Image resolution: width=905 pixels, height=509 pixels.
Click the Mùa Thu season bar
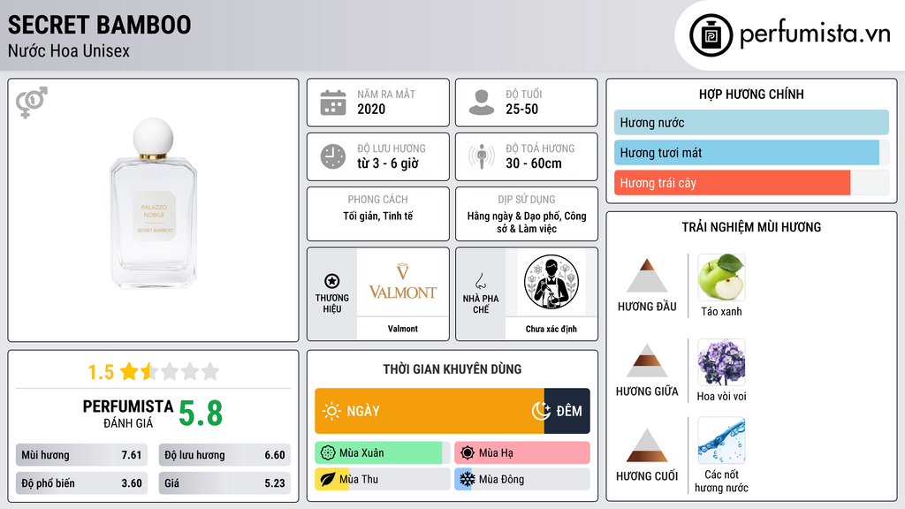coord(382,479)
